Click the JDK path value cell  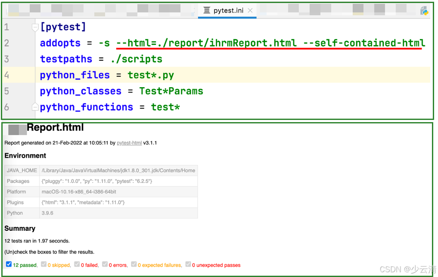[118, 170]
